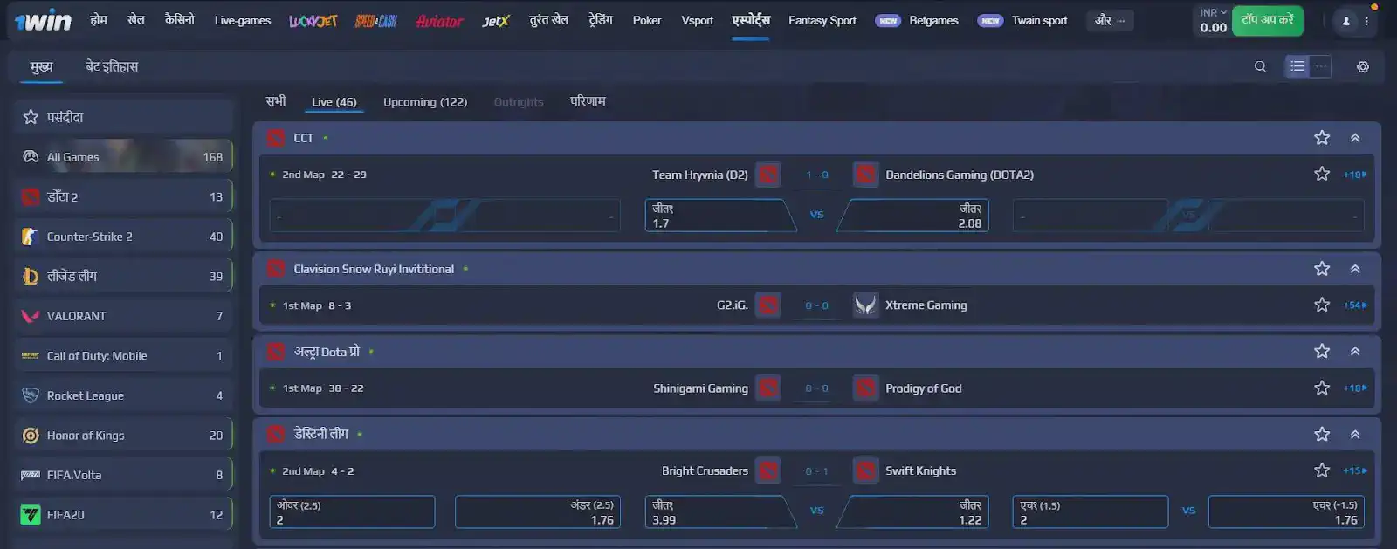1397x549 pixels.
Task: Open the पसंदीदा favorites sidebar item
Action: coord(124,117)
